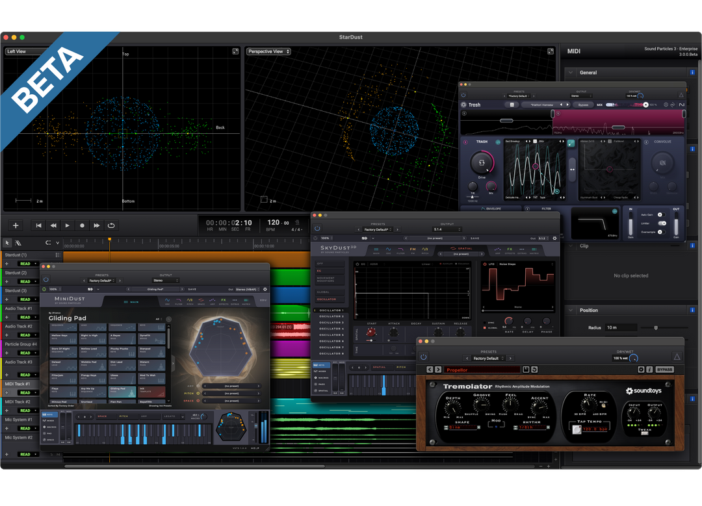Edit the Radius value field
The width and height of the screenshot is (702, 506).
tap(621, 327)
